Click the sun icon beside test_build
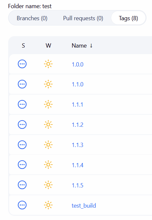 [48, 205]
